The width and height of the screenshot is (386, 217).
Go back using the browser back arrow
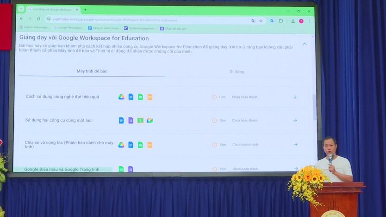pos(22,19)
